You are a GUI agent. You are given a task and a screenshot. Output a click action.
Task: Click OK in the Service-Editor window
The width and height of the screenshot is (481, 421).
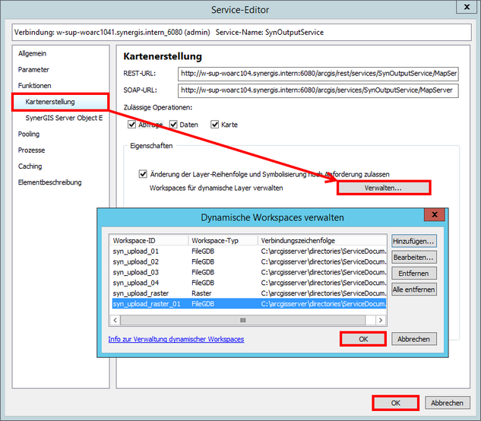click(395, 403)
